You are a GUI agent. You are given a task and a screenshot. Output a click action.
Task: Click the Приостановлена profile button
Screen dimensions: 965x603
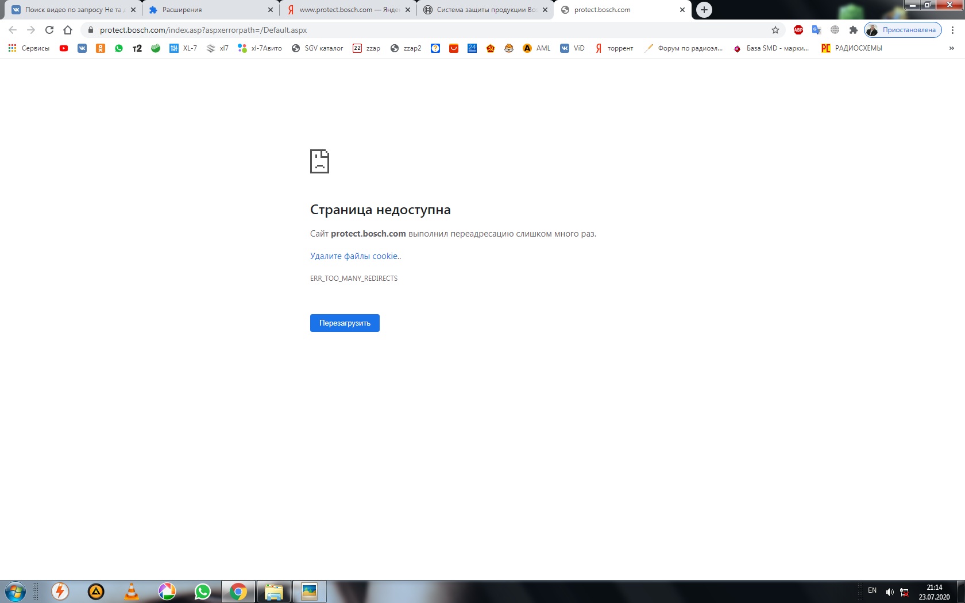coord(902,30)
